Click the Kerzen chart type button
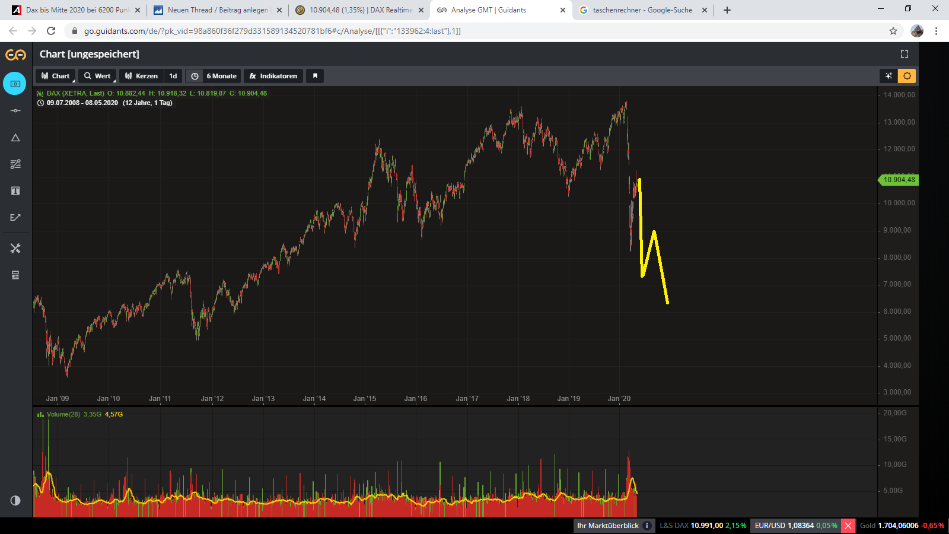The height and width of the screenshot is (534, 949). 141,75
